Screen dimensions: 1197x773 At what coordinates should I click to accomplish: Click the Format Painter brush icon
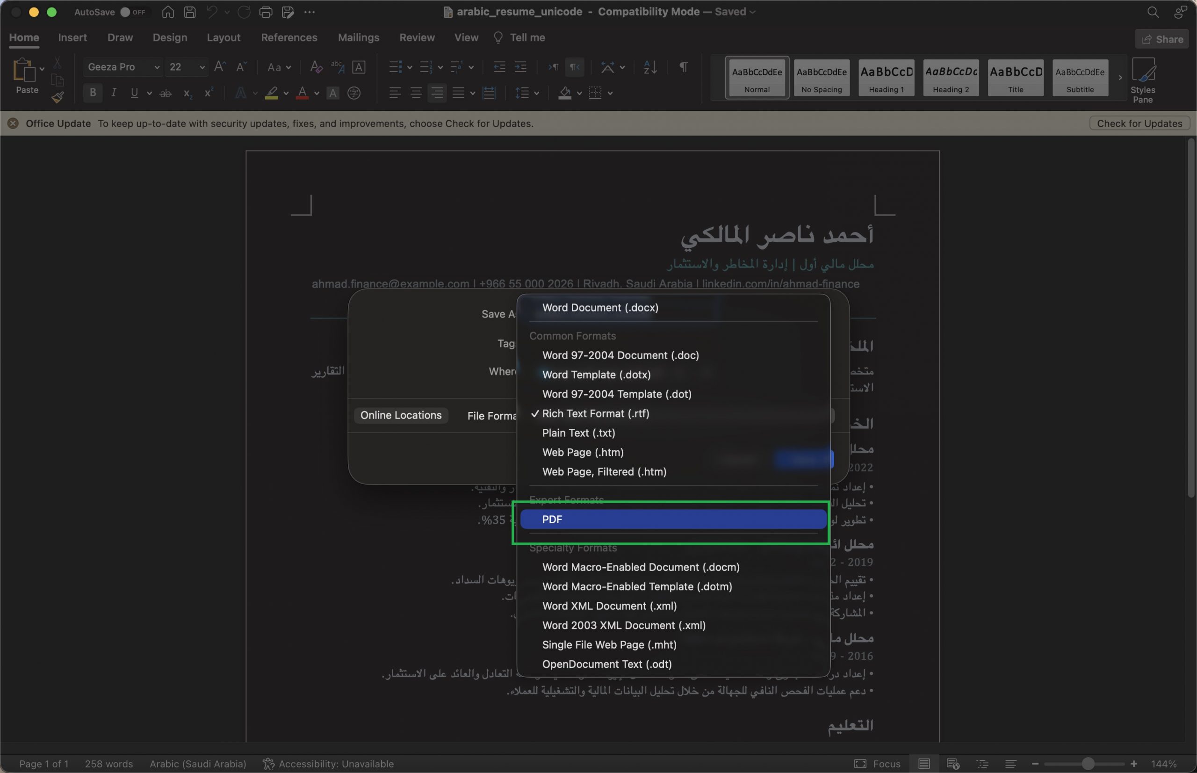(x=57, y=97)
